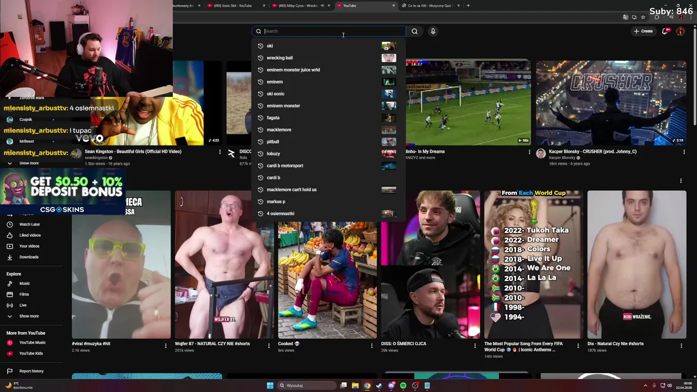Click Kacper Blonsky channel name
697x392 pixels.
tap(562, 158)
